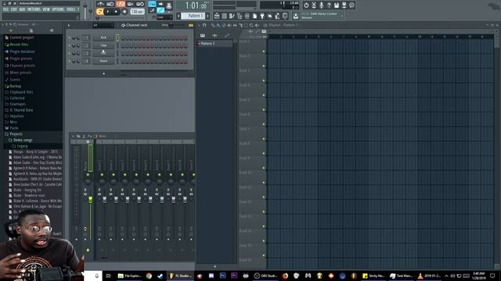Click the Channel rack title icon
Viewport: 501px width, 281px height.
click(123, 25)
